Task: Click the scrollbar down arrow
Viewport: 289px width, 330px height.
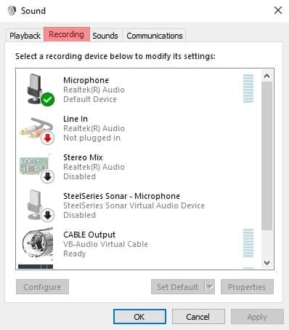Action: click(x=266, y=262)
